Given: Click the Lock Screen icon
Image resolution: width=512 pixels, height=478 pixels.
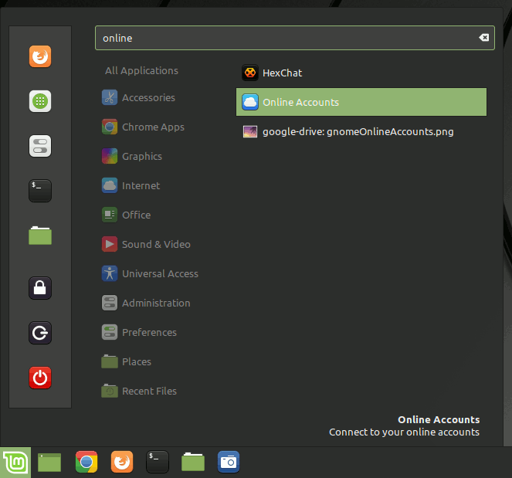Looking at the screenshot, I should [x=40, y=288].
